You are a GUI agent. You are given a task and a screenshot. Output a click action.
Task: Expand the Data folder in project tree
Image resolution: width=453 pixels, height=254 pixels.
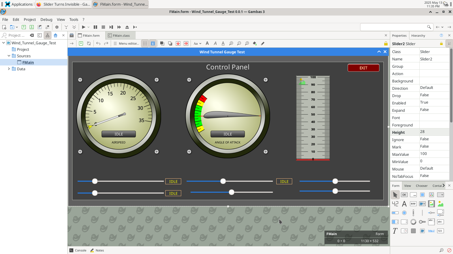click(x=9, y=69)
